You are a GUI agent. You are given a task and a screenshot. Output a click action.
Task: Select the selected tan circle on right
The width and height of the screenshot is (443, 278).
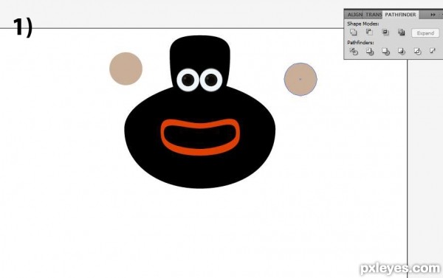(301, 80)
